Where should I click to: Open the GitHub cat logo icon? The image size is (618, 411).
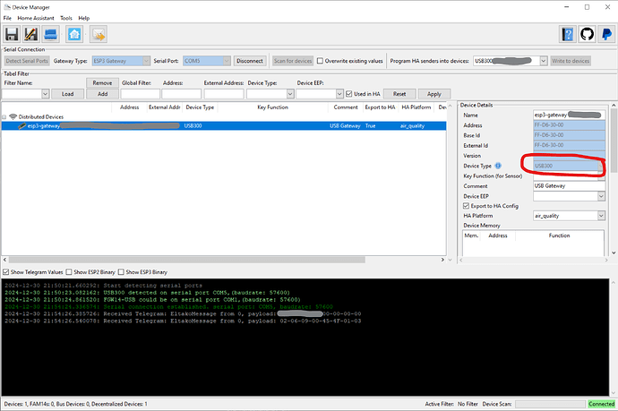[587, 34]
